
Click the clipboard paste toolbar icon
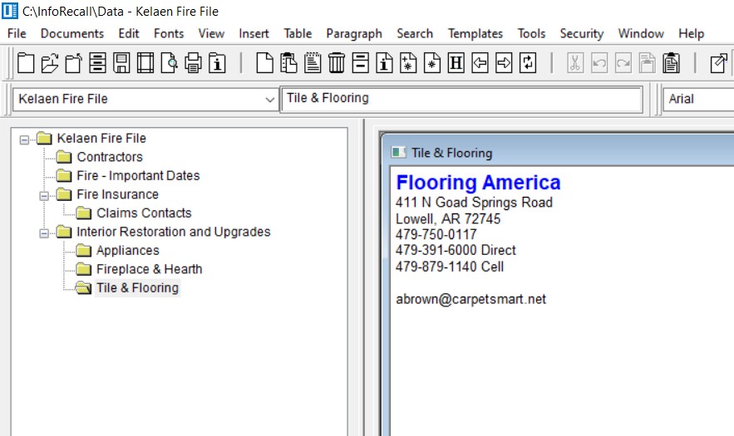pyautogui.click(x=671, y=62)
